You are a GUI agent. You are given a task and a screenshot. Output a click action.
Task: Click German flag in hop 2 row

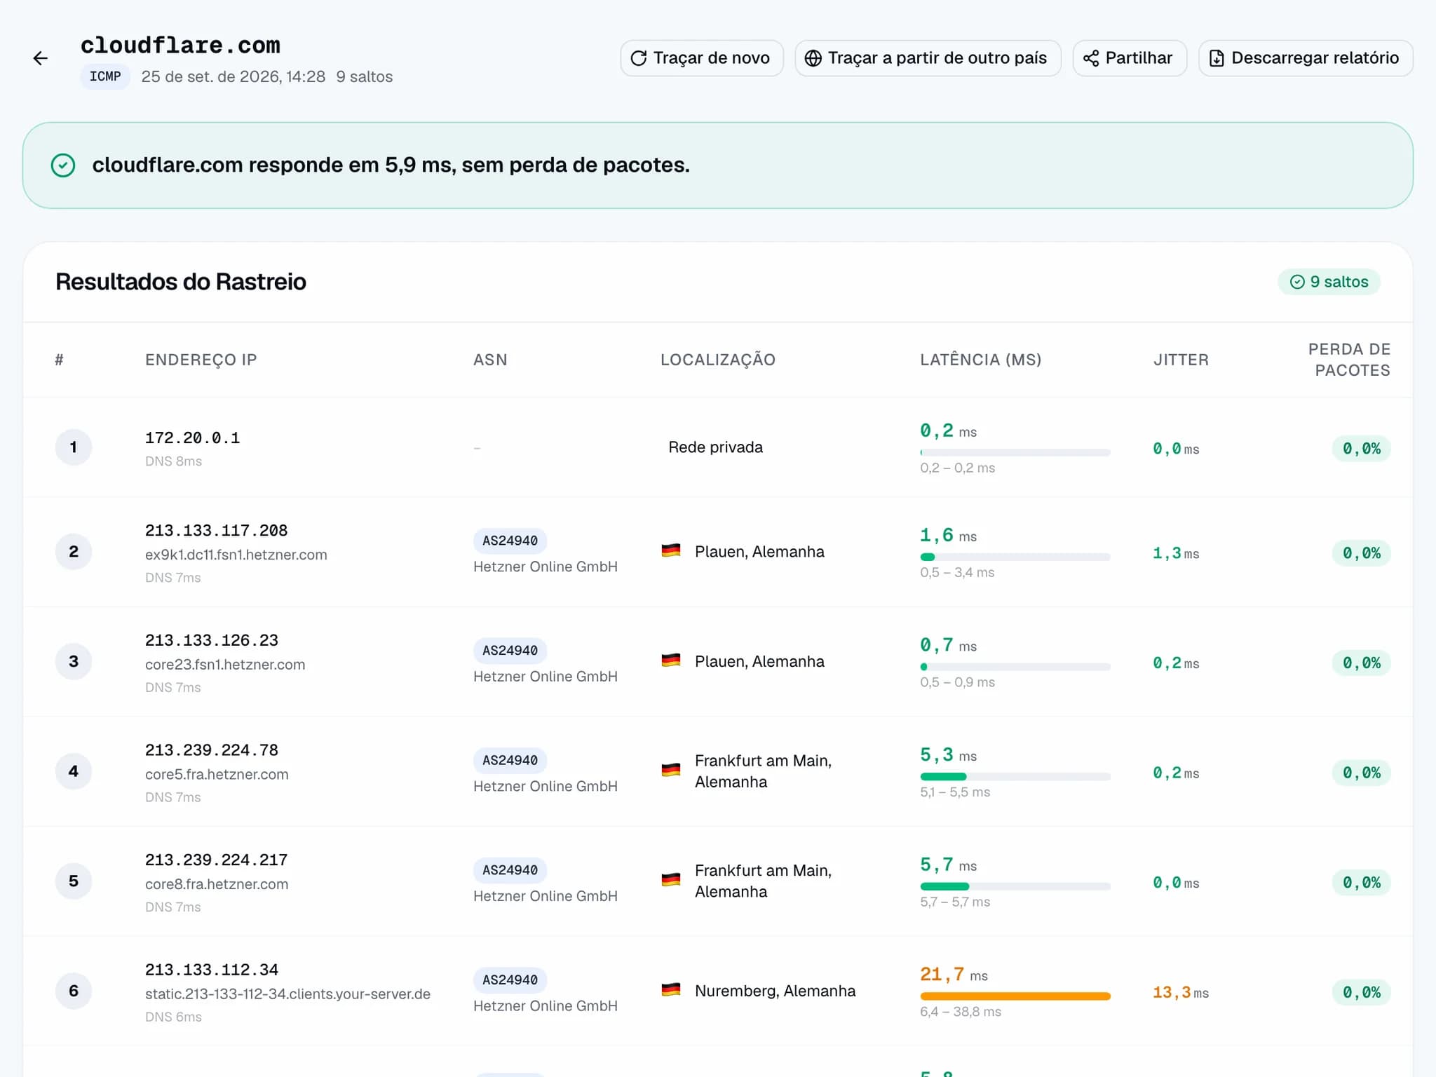click(x=671, y=551)
